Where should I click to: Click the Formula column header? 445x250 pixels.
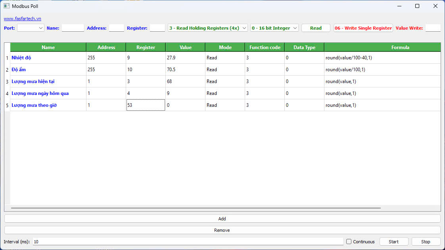[400, 47]
